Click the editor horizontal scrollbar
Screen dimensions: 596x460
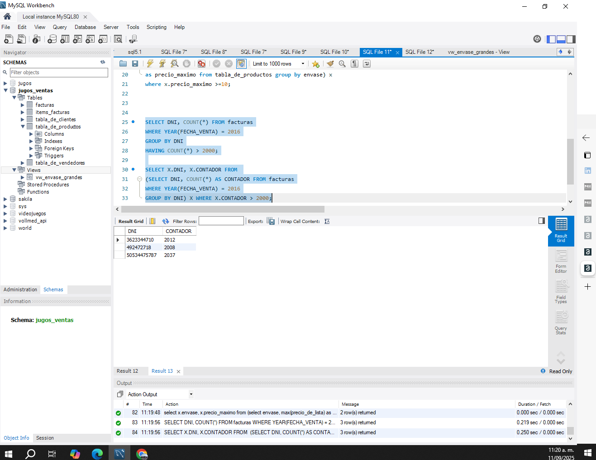click(x=223, y=209)
